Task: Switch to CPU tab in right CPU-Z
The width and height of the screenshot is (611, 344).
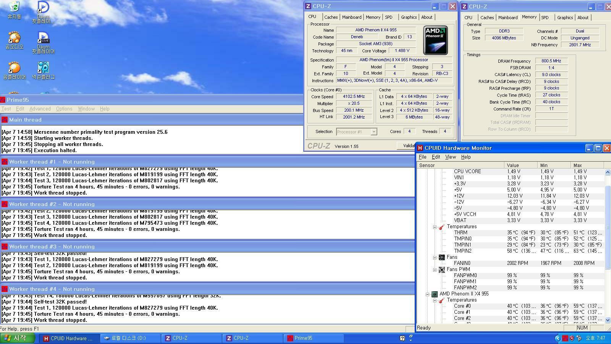Action: coord(469,18)
